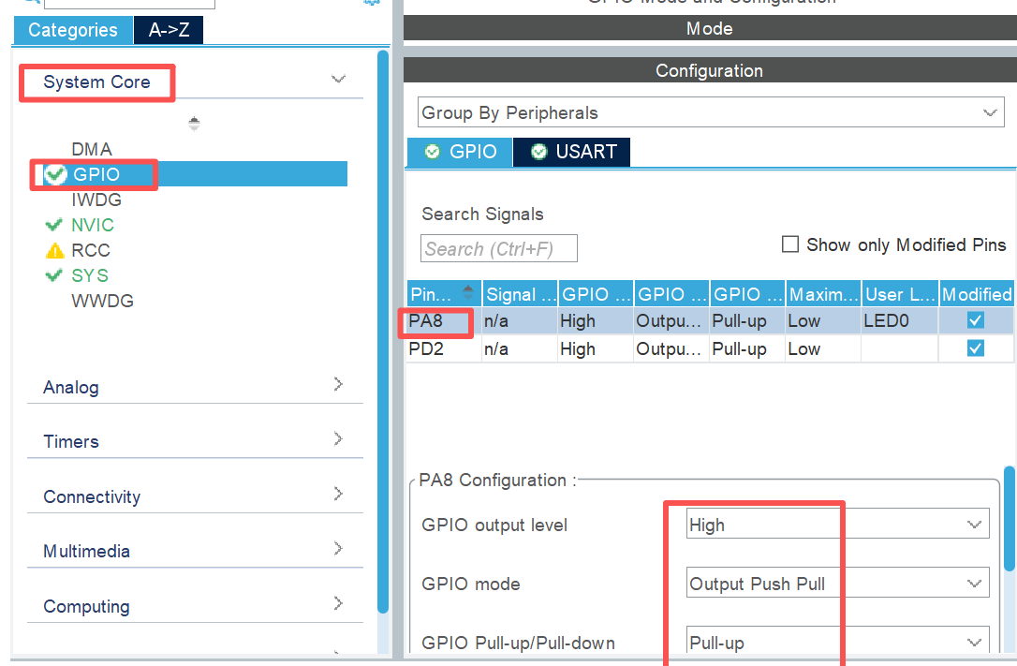
Task: Click PD2 row Pull-up cell
Action: coord(747,348)
